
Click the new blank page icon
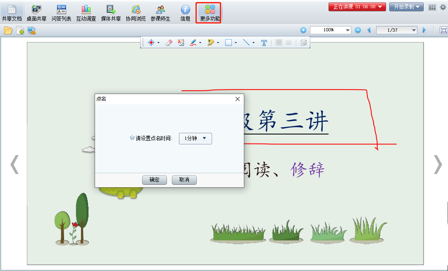20,30
